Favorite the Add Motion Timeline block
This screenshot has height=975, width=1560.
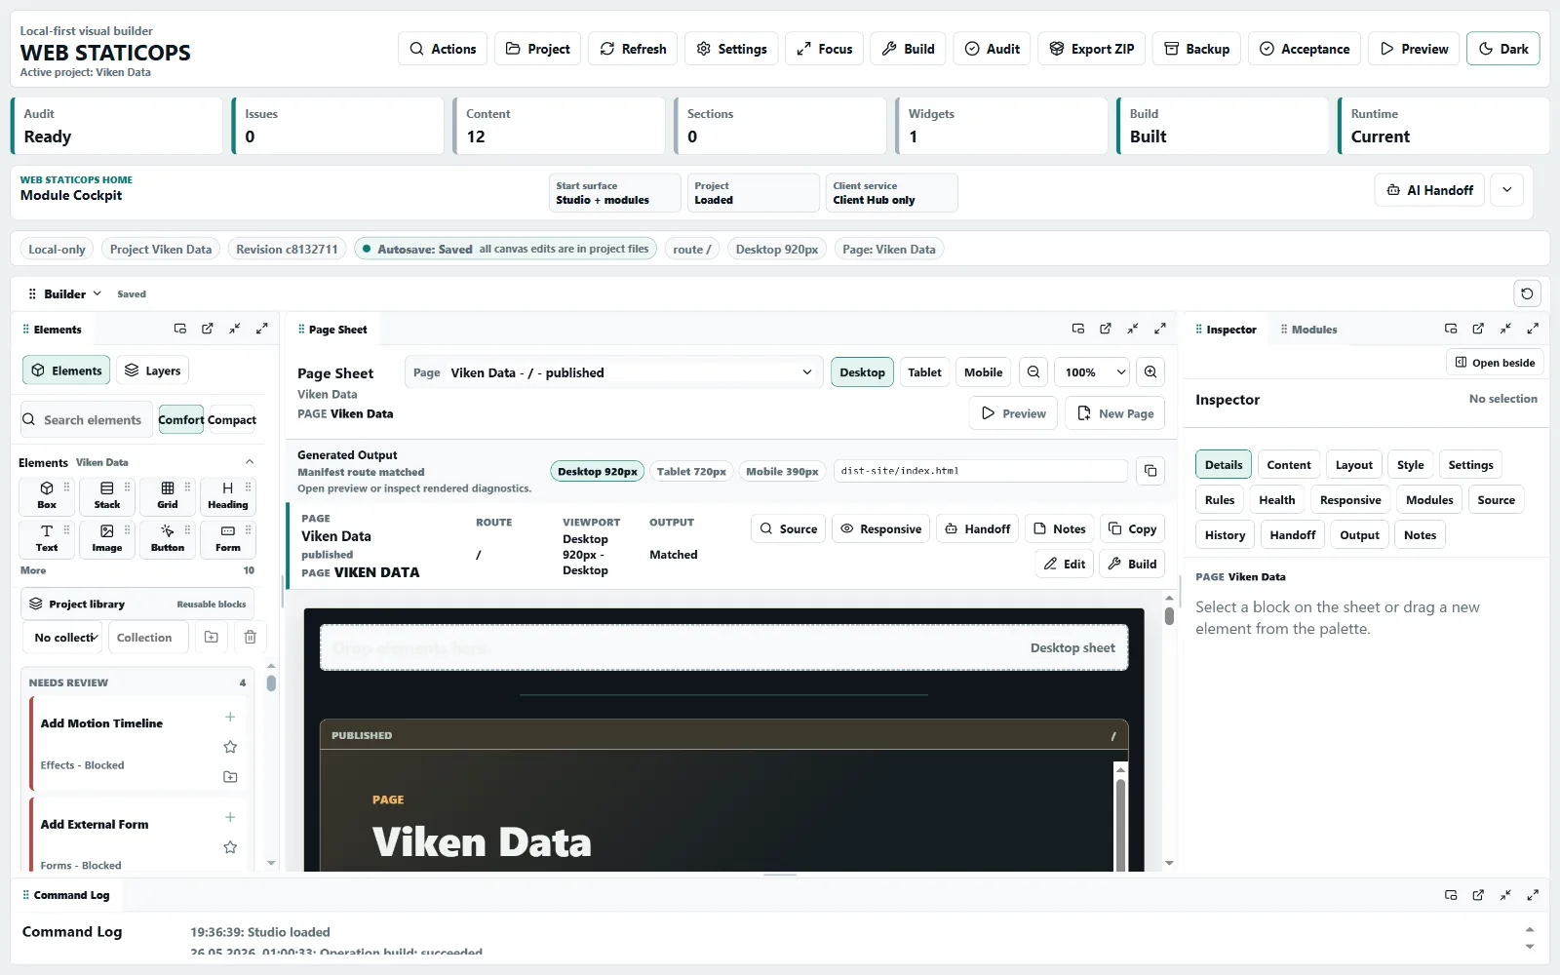(230, 747)
